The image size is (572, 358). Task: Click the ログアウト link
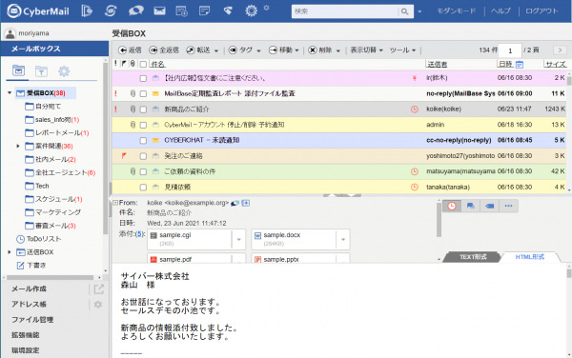(x=541, y=10)
